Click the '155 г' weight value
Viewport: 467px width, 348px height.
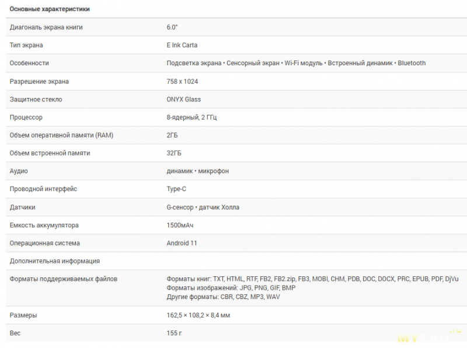click(174, 333)
